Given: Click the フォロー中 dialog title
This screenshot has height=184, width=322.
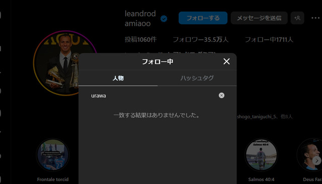Looking at the screenshot, I should click(x=157, y=61).
